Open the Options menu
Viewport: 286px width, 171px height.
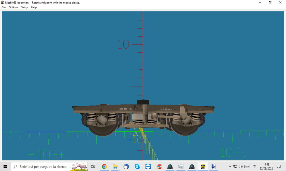[13, 7]
